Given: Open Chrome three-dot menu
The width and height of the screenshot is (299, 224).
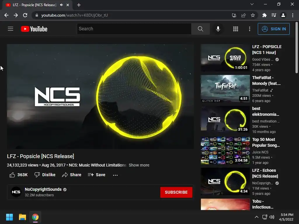Looking at the screenshot, I should (x=293, y=15).
